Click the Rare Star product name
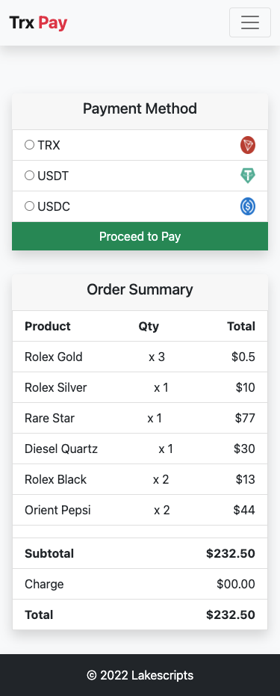The image size is (280, 696). pyautogui.click(x=49, y=418)
